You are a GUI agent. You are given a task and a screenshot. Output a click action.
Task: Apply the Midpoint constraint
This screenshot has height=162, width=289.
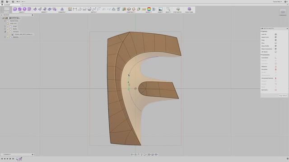click(x=276, y=67)
